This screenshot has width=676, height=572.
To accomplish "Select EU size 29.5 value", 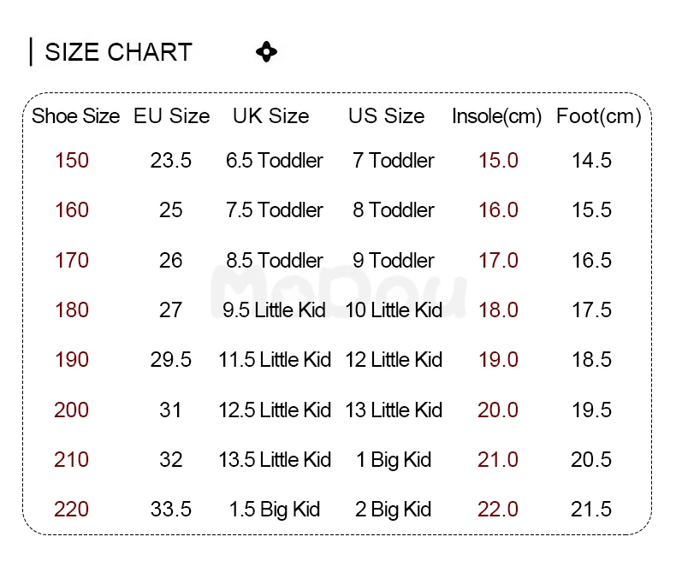I will (171, 360).
